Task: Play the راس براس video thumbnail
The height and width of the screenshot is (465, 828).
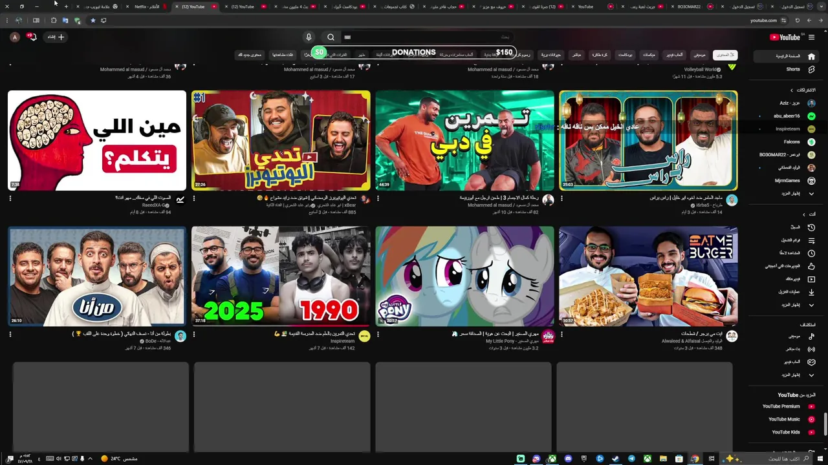Action: click(x=648, y=141)
